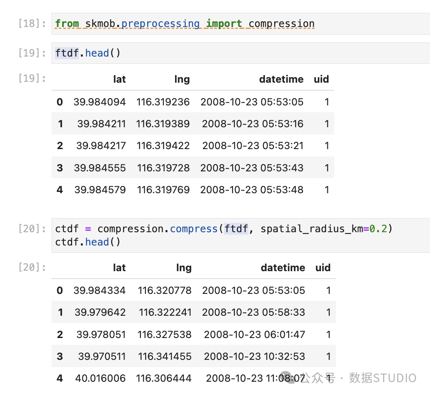Select the lat value 40.016006
The image size is (430, 395).
pyautogui.click(x=100, y=378)
